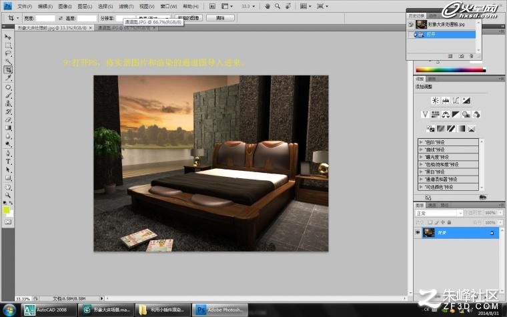
Task: Select the Crop tool in toolbox
Action: coord(8,69)
